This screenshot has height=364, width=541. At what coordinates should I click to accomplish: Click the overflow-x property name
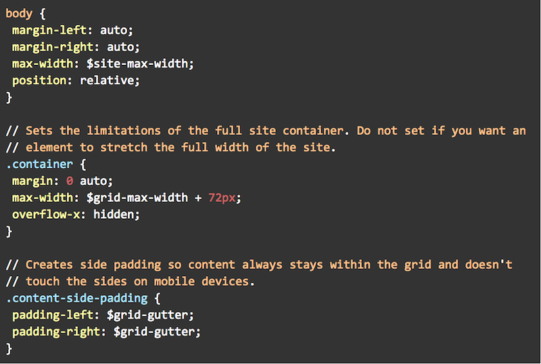[46, 214]
